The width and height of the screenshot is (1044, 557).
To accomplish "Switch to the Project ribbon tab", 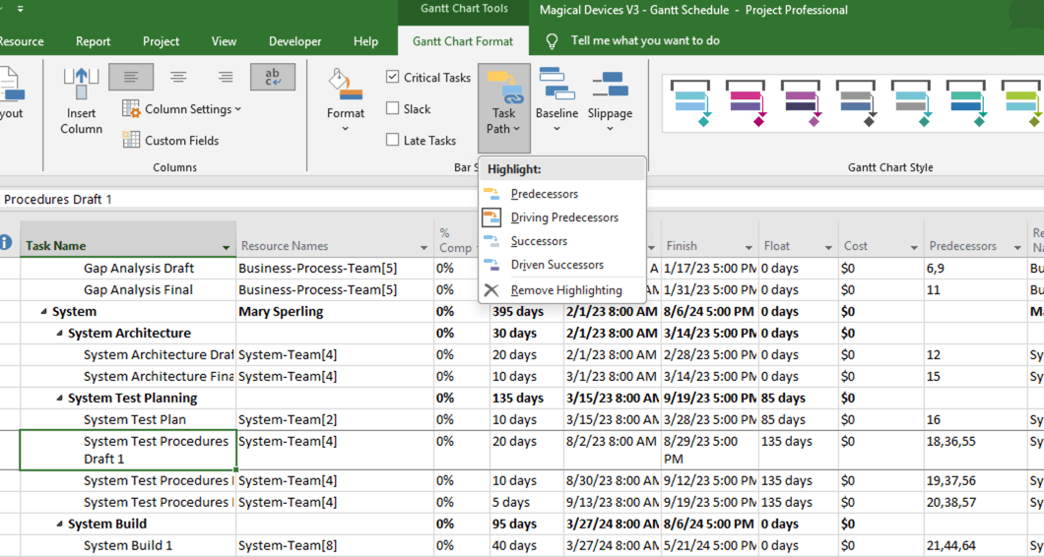I will click(x=162, y=41).
